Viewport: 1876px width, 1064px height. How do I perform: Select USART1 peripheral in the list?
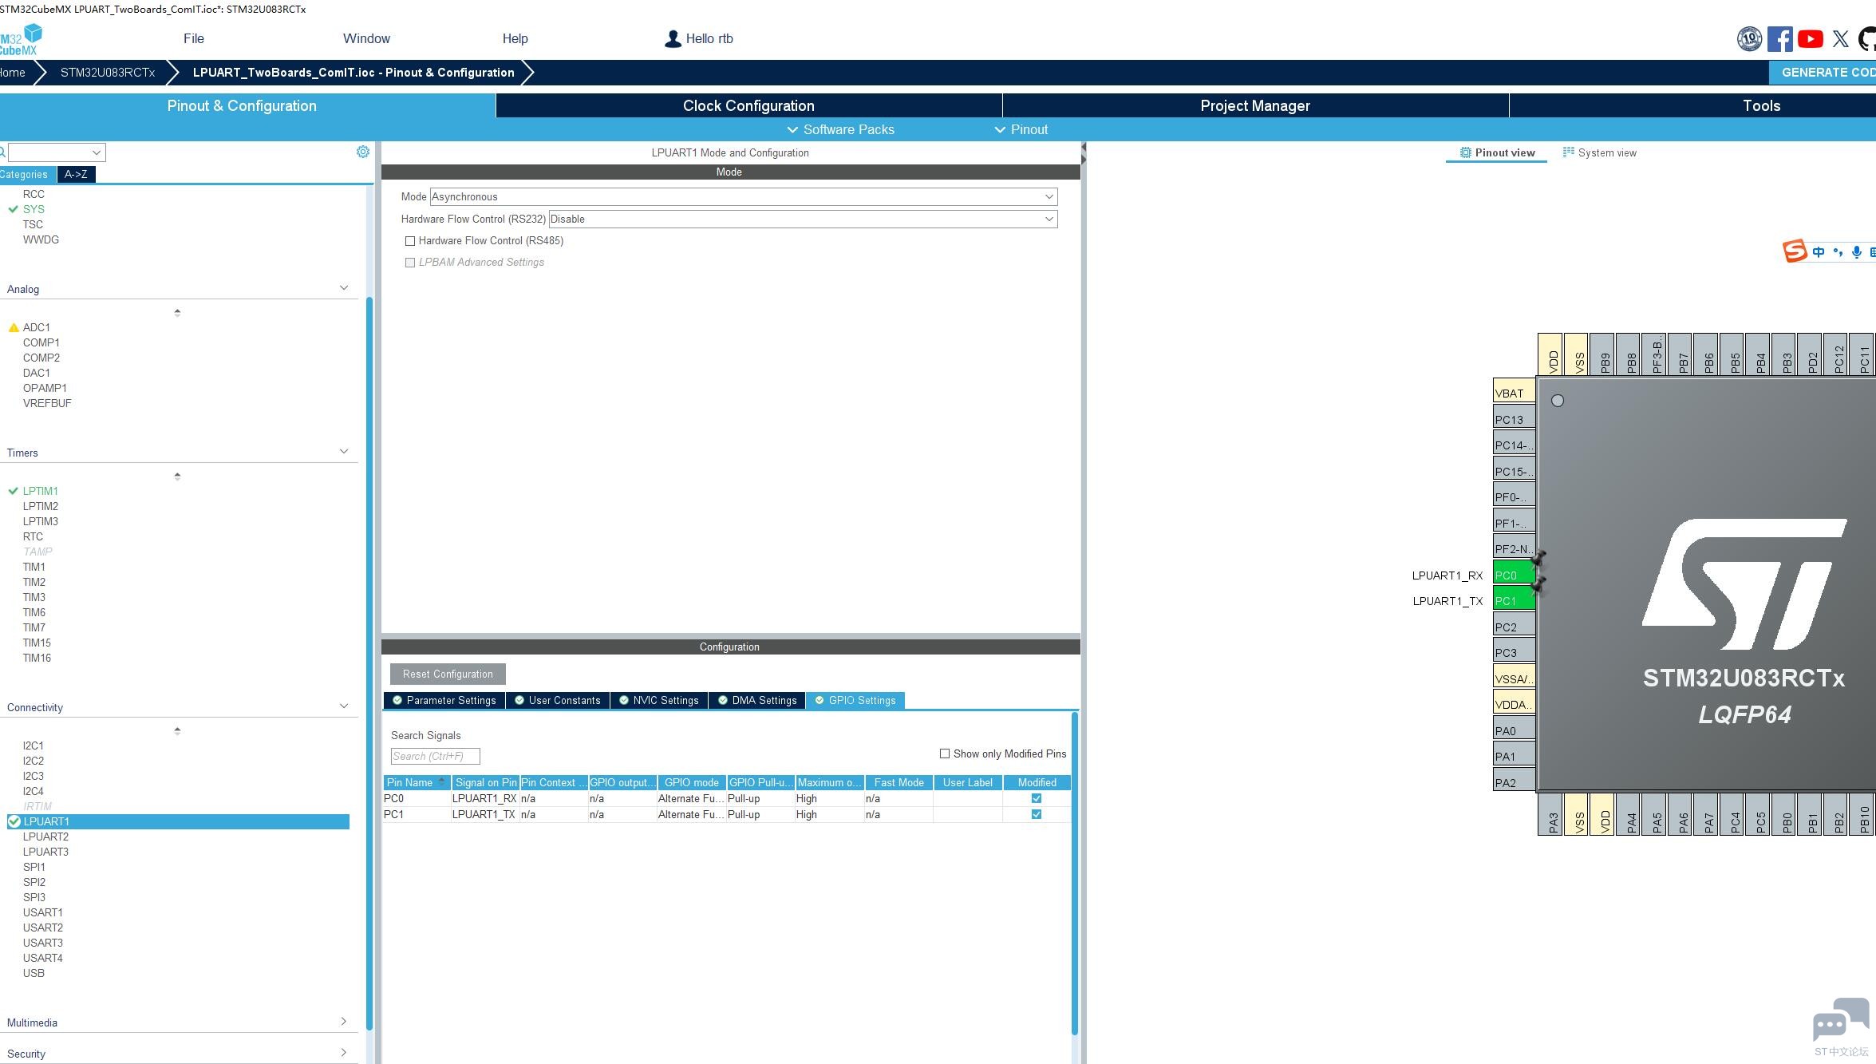coord(42,912)
